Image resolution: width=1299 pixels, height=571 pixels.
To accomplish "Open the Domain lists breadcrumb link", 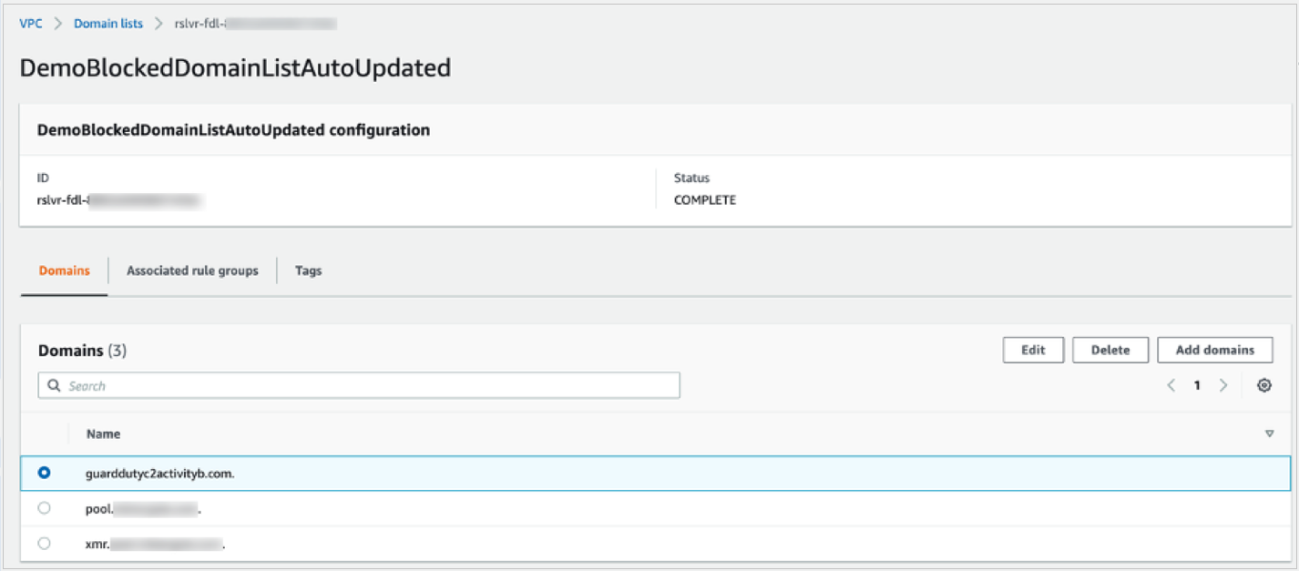I will [x=107, y=23].
